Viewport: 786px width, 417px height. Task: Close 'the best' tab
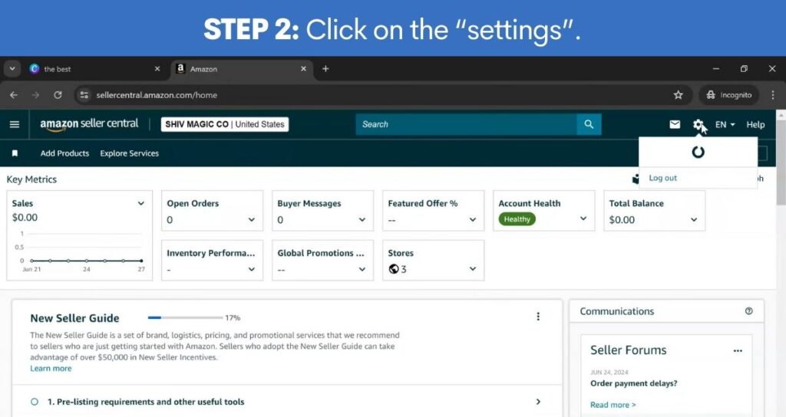tap(157, 68)
